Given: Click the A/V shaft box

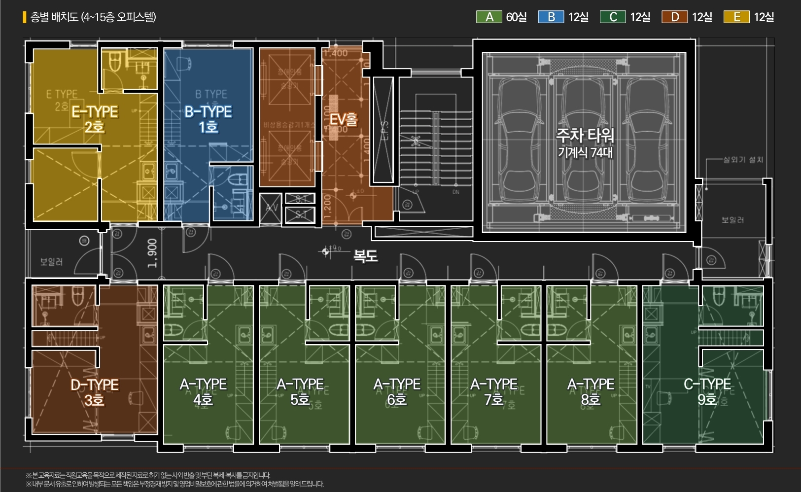Looking at the screenshot, I should tap(271, 209).
